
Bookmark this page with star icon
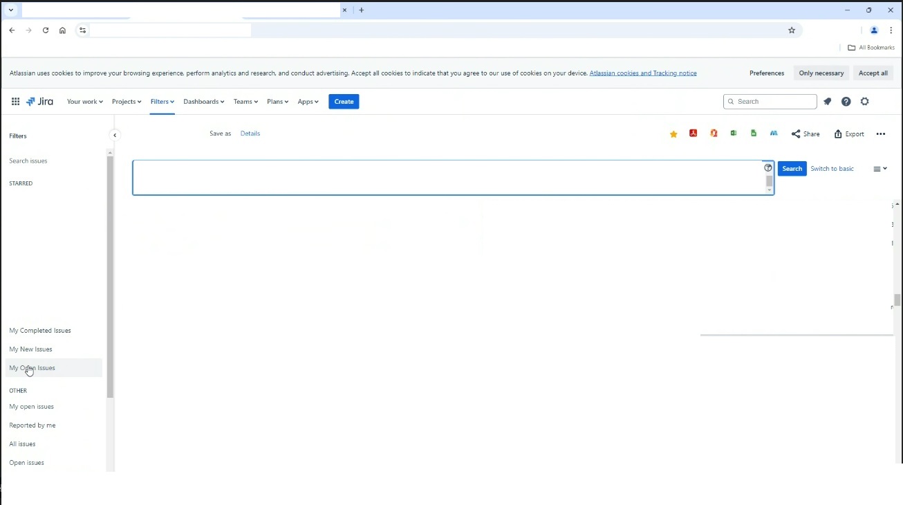pos(792,30)
